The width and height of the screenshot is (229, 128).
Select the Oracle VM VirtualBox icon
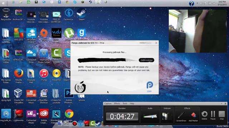click(x=19, y=96)
